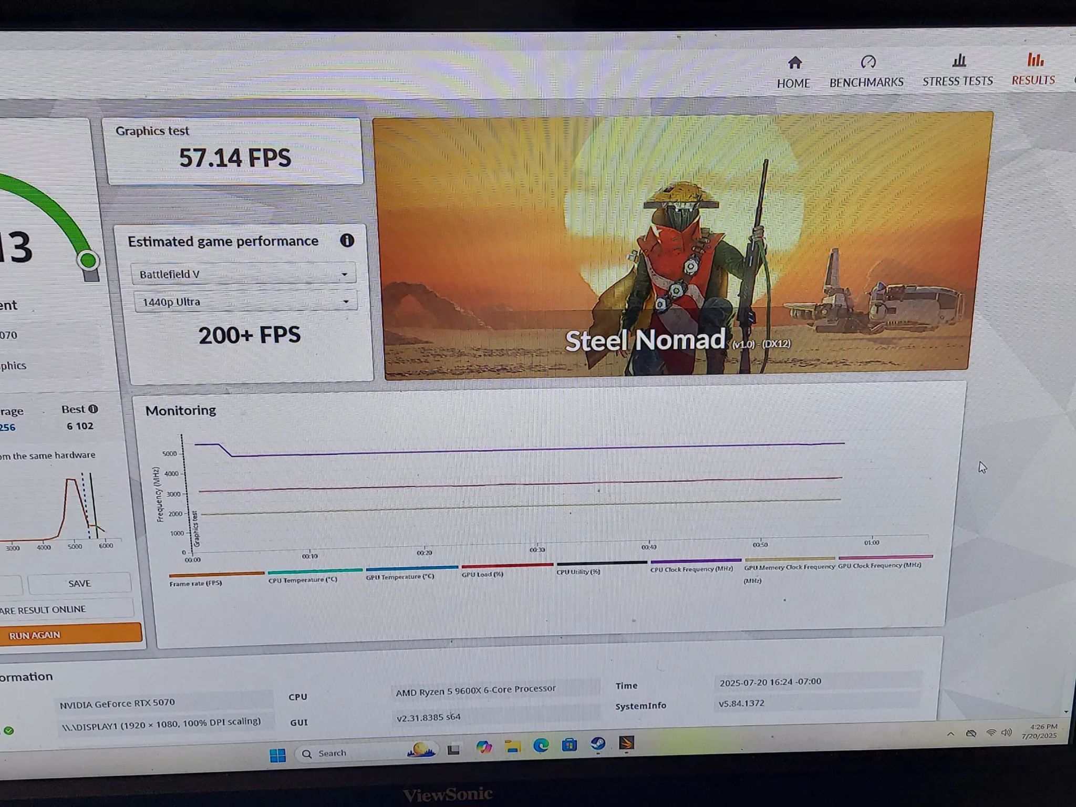Open the Task View icon
The width and height of the screenshot is (1076, 807).
tap(453, 749)
